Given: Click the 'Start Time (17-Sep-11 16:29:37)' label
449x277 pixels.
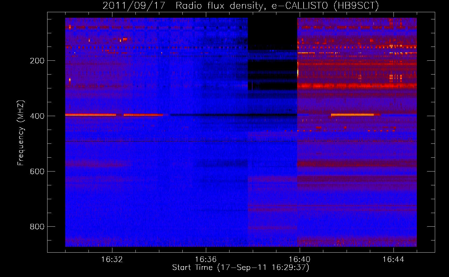Looking at the screenshot, I should coord(241,267).
